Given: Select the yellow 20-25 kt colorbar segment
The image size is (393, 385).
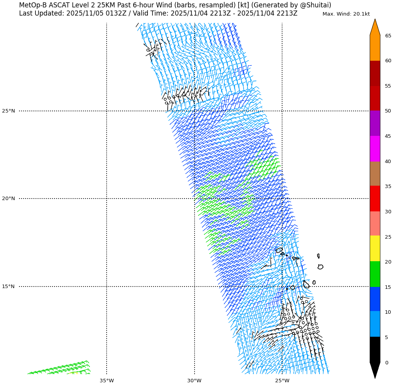Looking at the screenshot, I should point(375,248).
